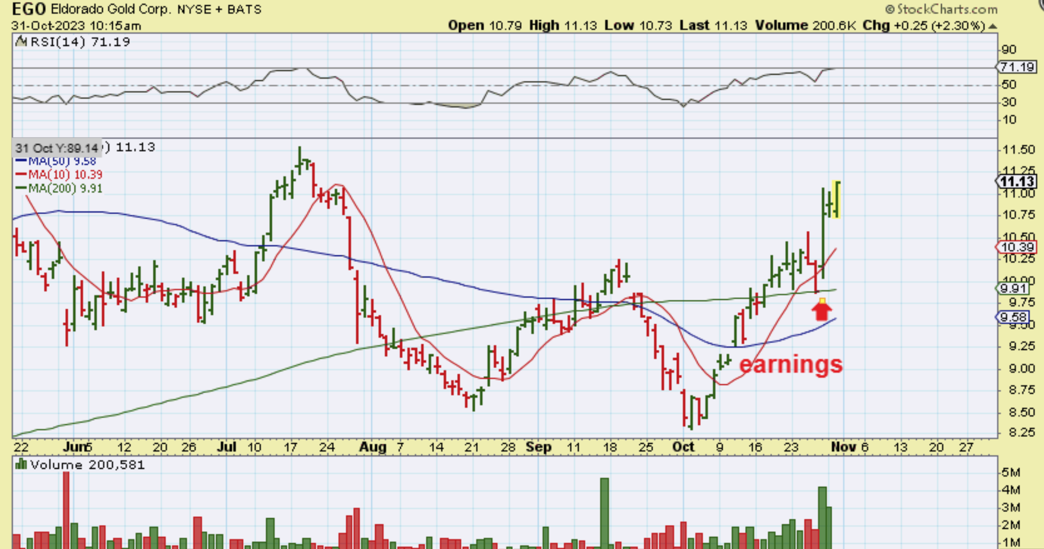Viewport: 1044px width, 549px height.
Task: Click the 8.25 price axis label
Action: [x=1022, y=432]
